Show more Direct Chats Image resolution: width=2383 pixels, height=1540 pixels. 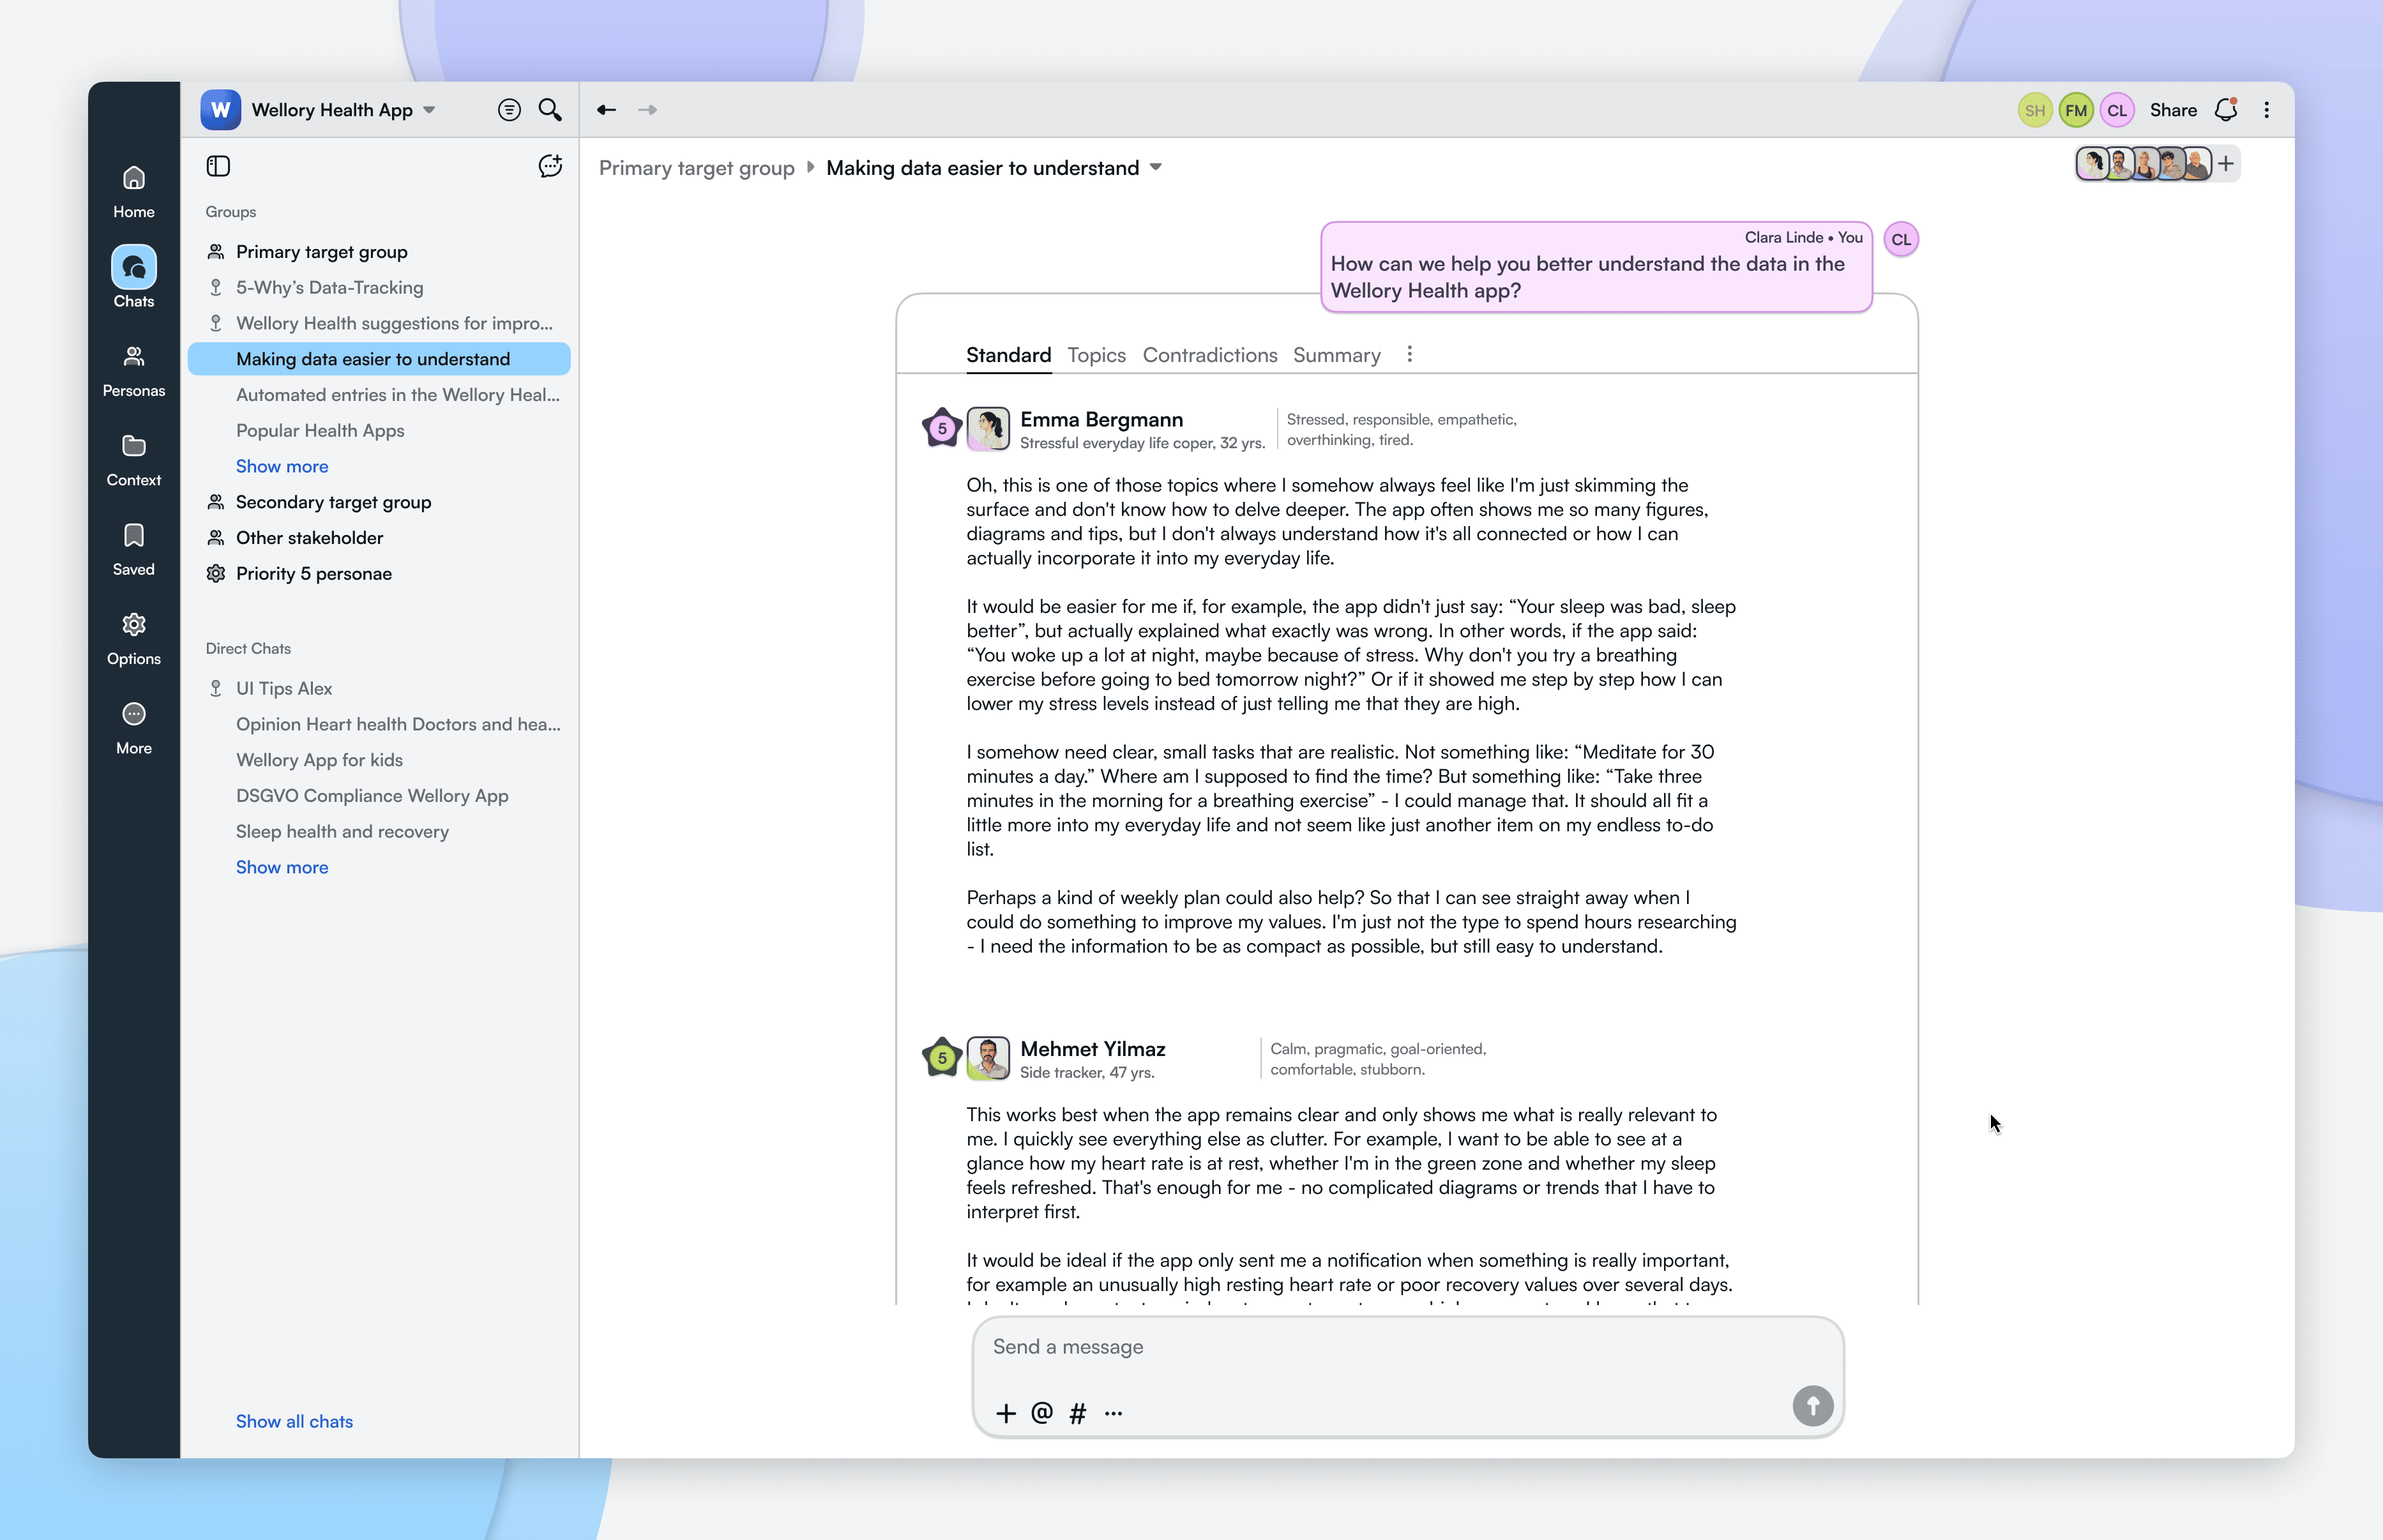(x=282, y=867)
